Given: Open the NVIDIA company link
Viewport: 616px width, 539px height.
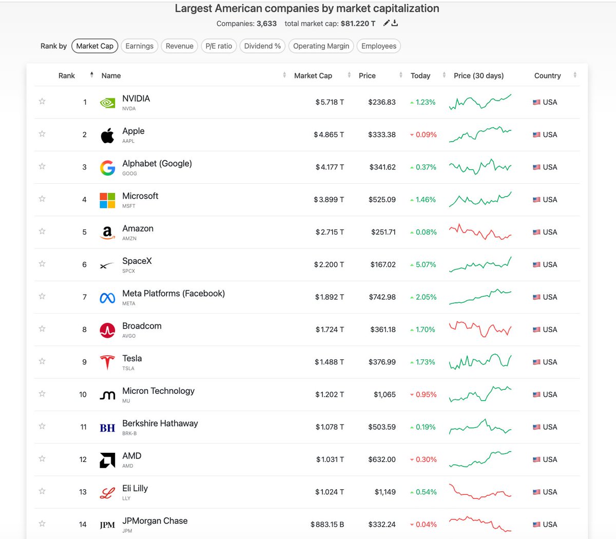Looking at the screenshot, I should (x=136, y=99).
